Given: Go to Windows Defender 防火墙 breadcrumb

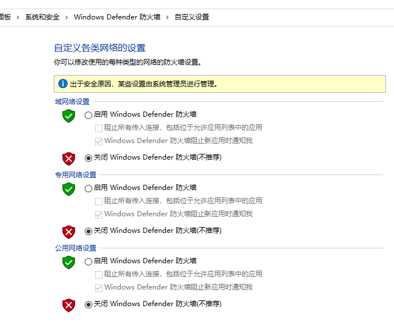Looking at the screenshot, I should tap(117, 17).
